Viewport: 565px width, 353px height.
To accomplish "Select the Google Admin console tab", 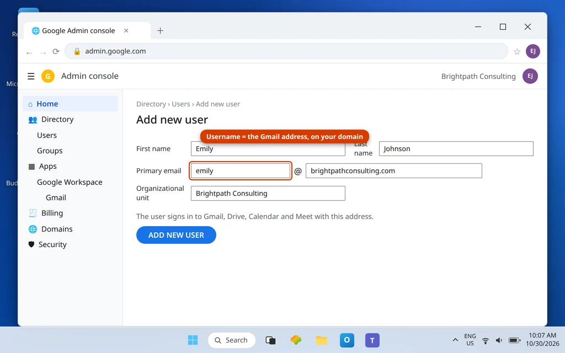I will 87,31.
